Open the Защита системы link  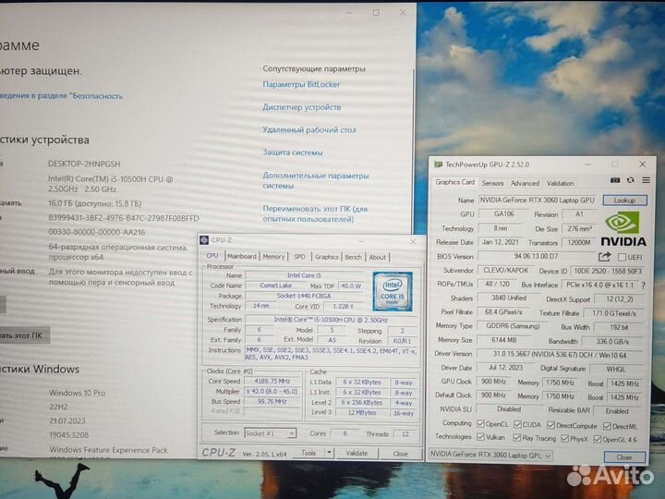click(292, 152)
